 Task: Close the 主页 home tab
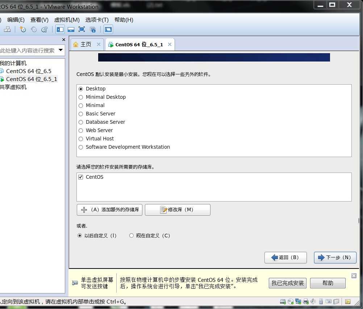pos(99,44)
